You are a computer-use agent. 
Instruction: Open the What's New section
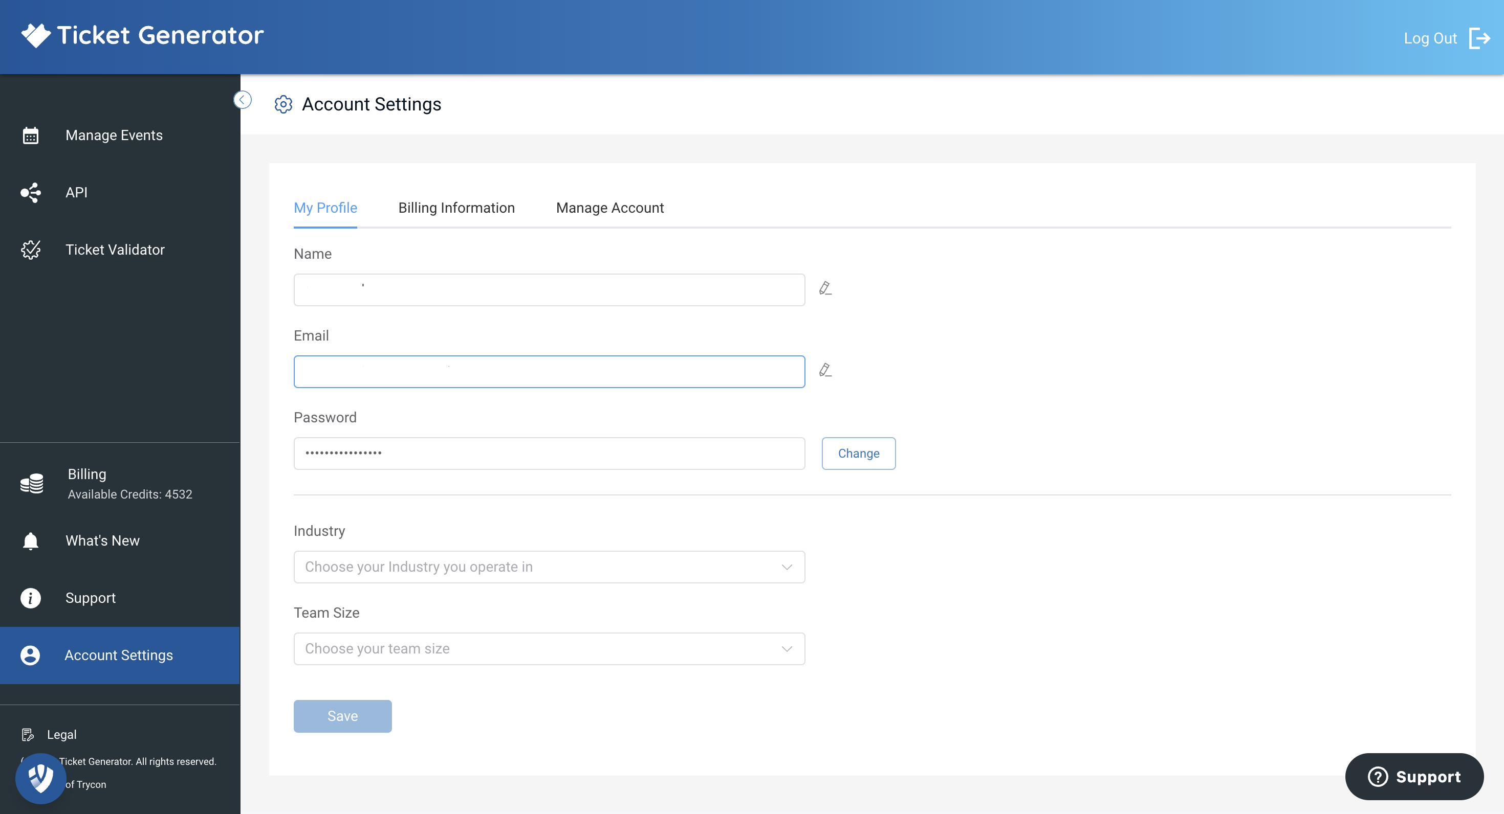(120, 541)
